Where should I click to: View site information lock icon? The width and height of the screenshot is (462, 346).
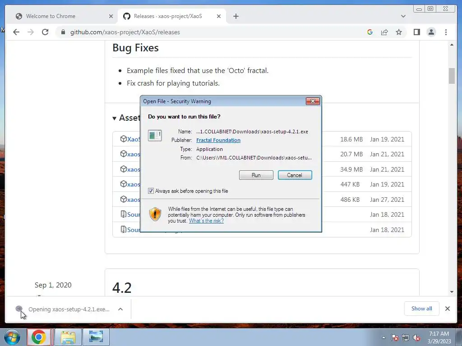(x=63, y=32)
